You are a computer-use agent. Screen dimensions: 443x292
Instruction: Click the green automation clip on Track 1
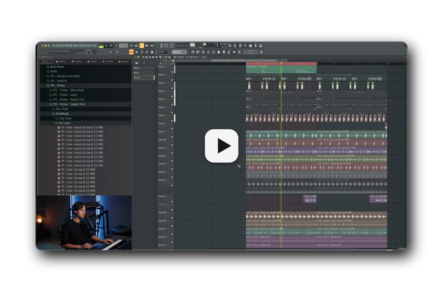281,69
